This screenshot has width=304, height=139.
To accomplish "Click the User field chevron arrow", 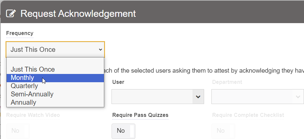I will pyautogui.click(x=198, y=97).
